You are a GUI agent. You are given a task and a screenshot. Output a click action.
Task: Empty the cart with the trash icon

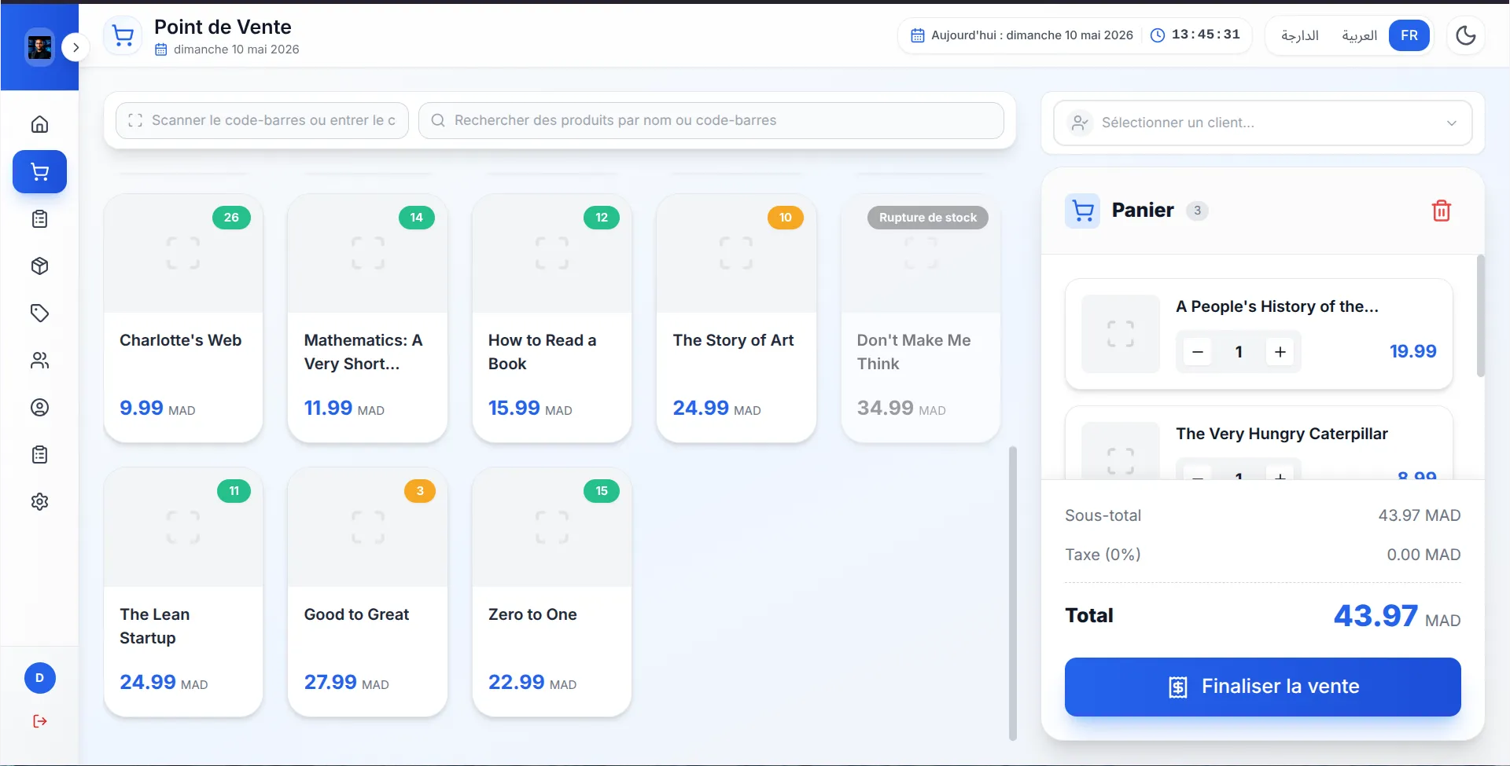1441,211
